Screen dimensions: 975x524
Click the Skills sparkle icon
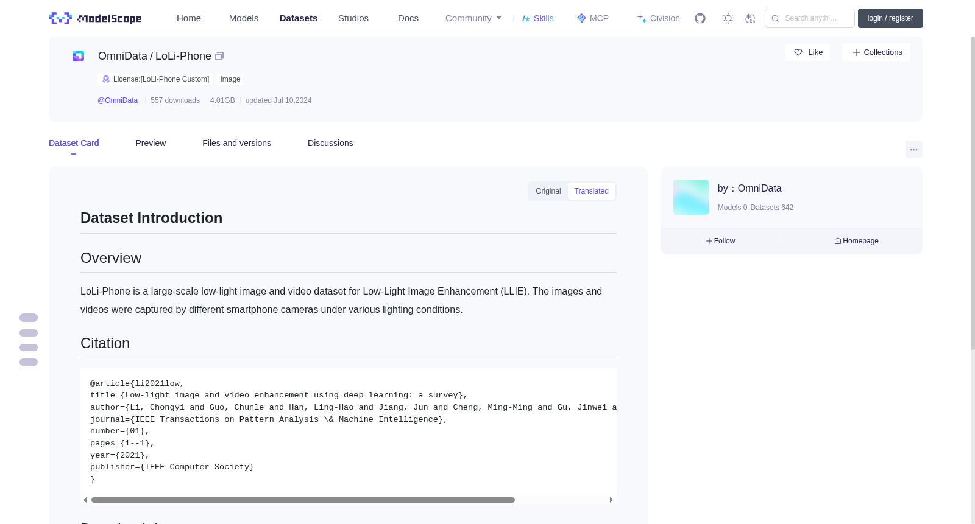click(x=526, y=18)
